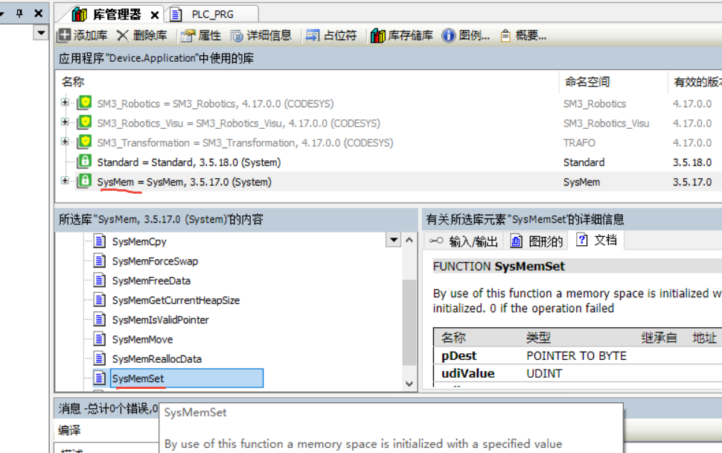
Task: Open the PLC_PRG tab document icon
Action: 176,14
